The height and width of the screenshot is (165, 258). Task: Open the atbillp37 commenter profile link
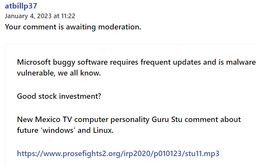coord(21,6)
